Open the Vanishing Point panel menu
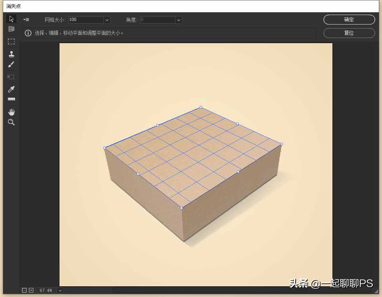Screen dimensions: 382x297 tap(26, 20)
